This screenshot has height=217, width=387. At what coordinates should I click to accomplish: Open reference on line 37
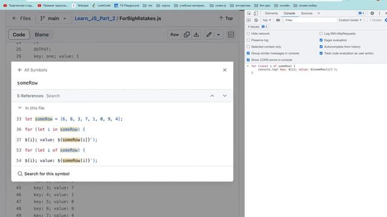pos(122,140)
